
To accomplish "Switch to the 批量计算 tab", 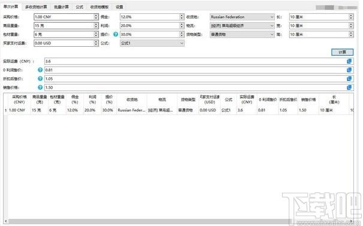I will (x=61, y=7).
